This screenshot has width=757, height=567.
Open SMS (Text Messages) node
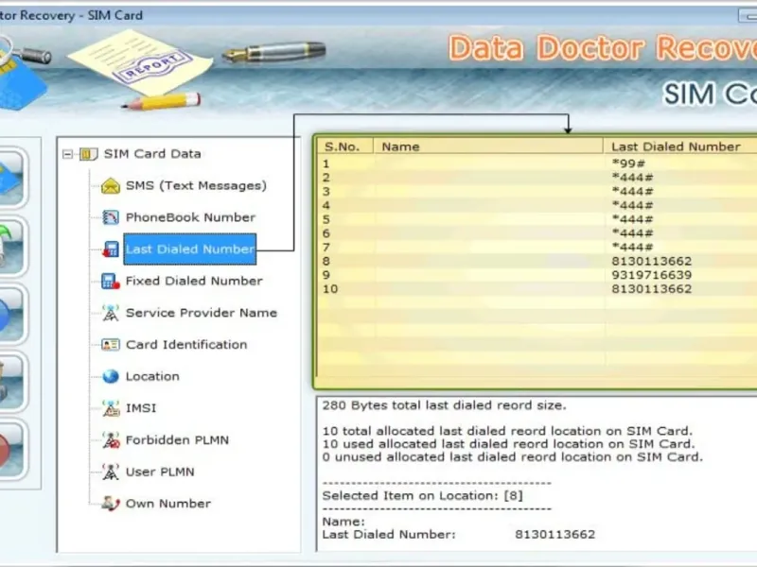[x=196, y=185]
